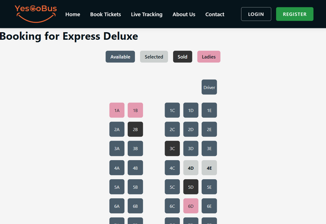The image size is (326, 224).
Task: Open Live Tracking page
Action: tap(146, 14)
